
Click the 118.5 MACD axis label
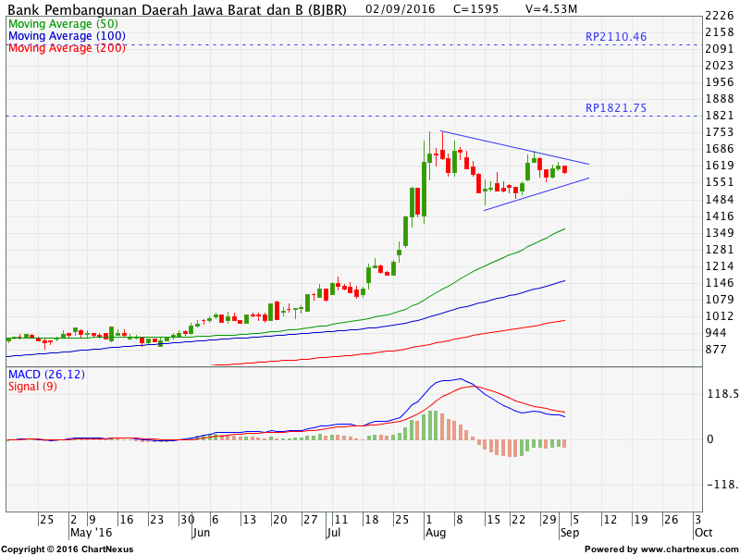click(x=722, y=394)
